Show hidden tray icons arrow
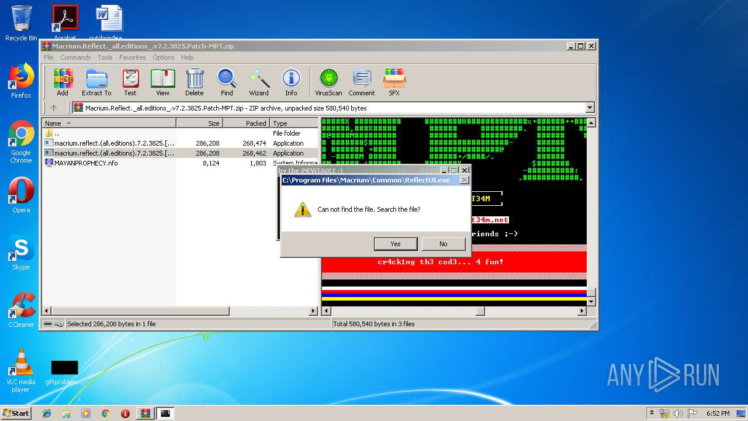The height and width of the screenshot is (421, 748). click(x=652, y=413)
